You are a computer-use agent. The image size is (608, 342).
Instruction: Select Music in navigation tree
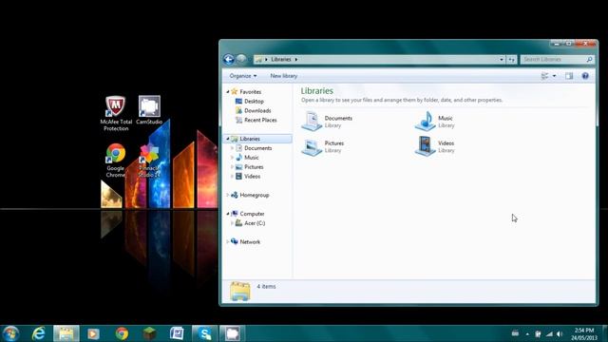251,158
